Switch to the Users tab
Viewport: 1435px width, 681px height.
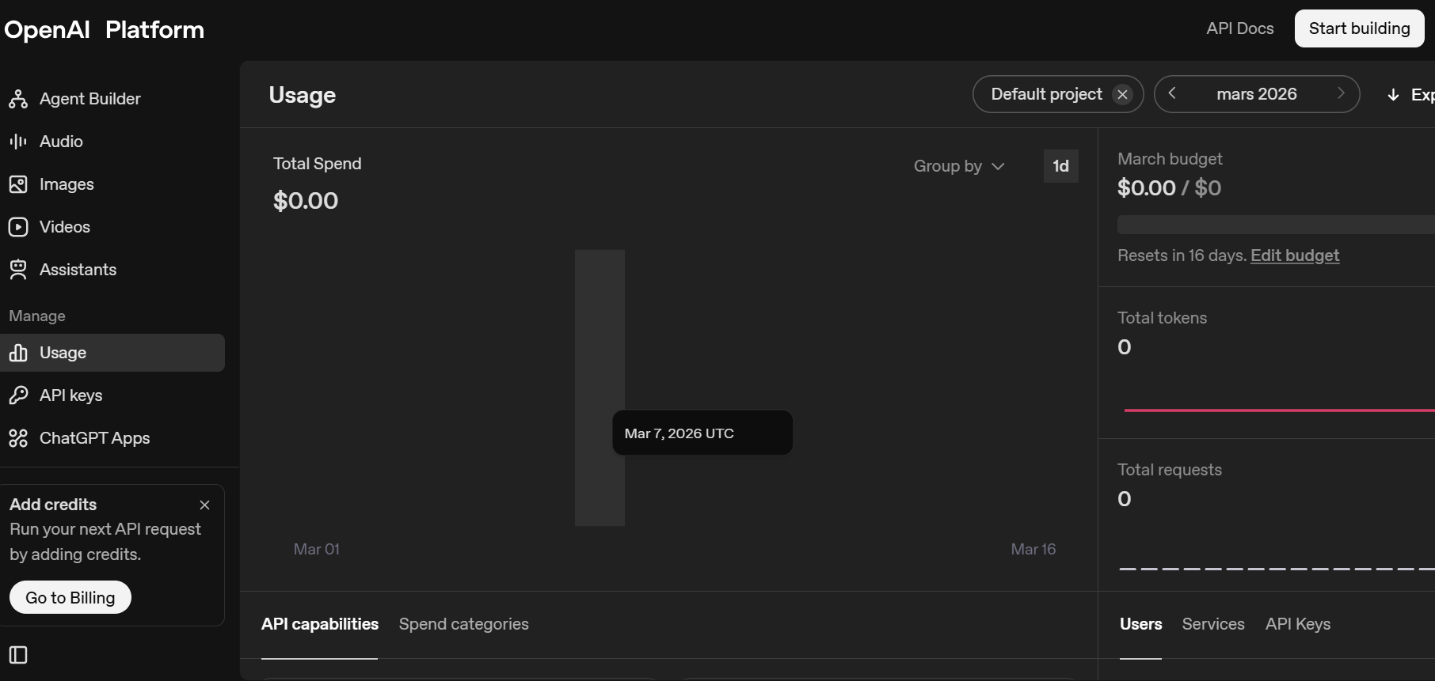[1141, 624]
